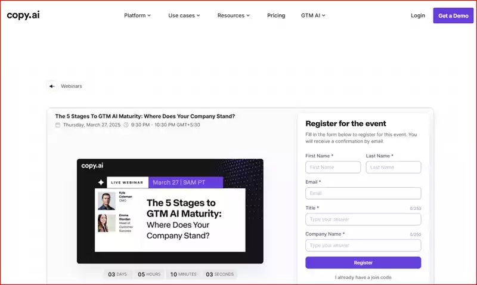Expand the Use cases menu

tap(184, 16)
